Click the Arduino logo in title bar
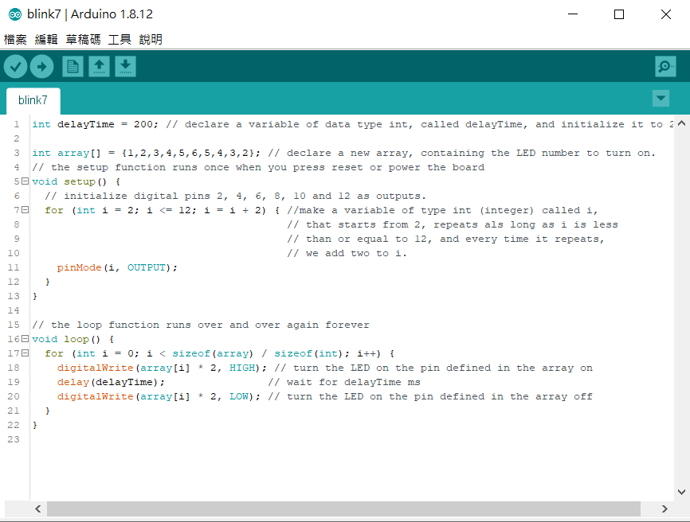 (x=14, y=14)
